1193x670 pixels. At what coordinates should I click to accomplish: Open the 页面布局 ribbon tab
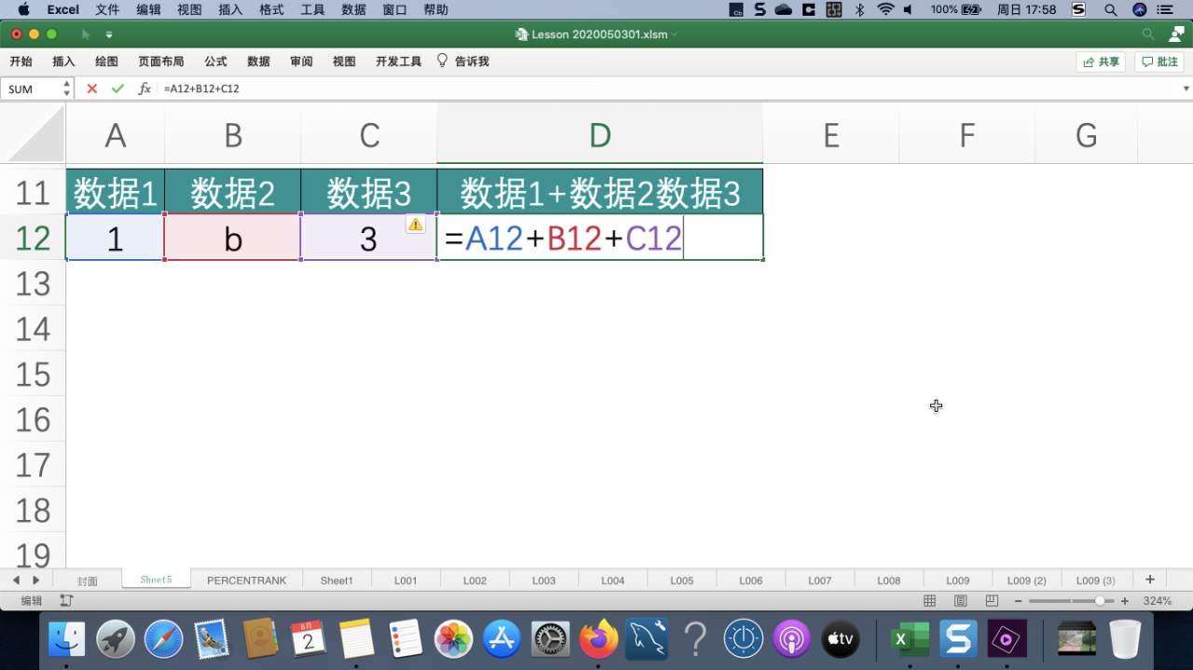coord(161,62)
